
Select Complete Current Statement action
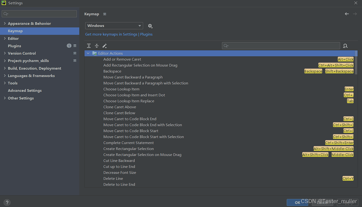click(129, 143)
